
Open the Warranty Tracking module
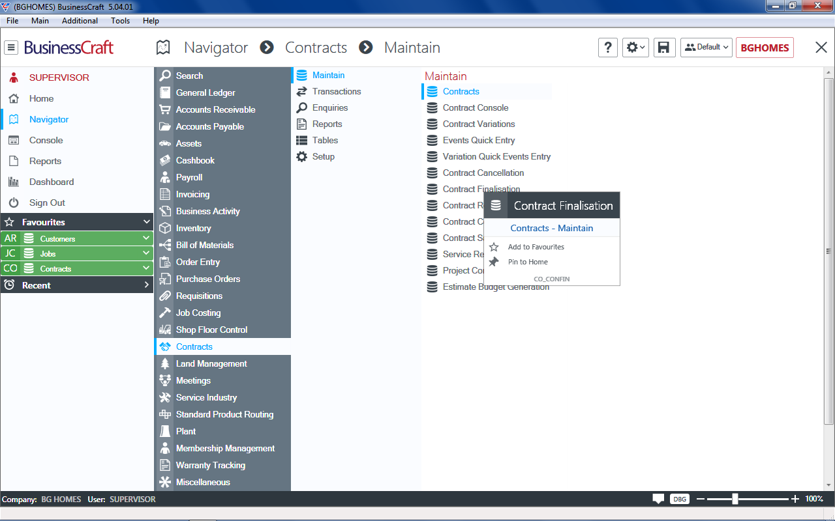[x=222, y=465]
